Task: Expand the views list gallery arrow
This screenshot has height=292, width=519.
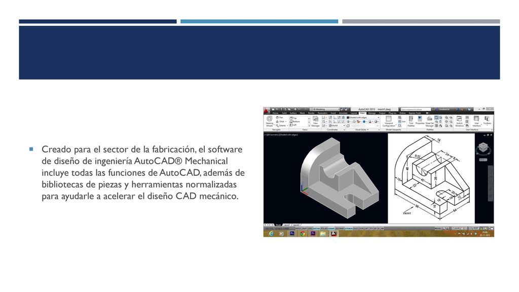Action: click(309, 126)
